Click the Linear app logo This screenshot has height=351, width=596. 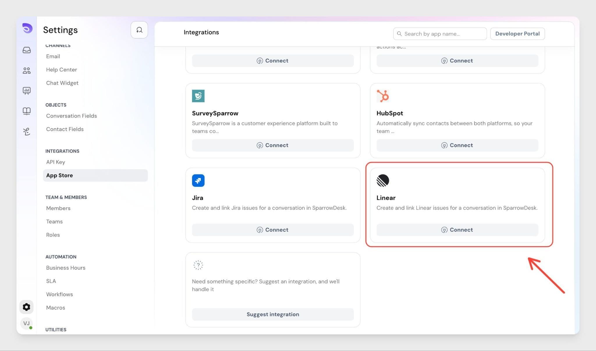click(383, 181)
